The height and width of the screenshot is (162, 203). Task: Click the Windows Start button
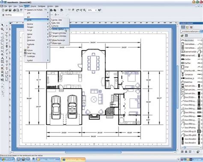[x=7, y=159]
